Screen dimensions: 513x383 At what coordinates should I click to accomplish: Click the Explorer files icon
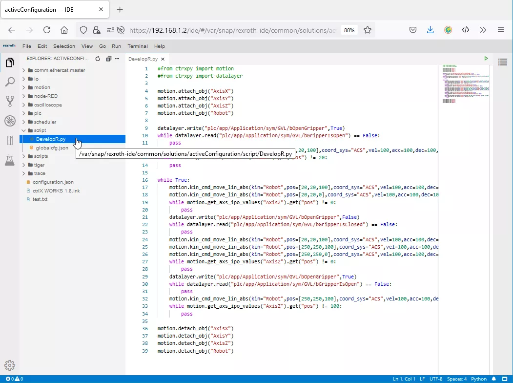coord(10,63)
